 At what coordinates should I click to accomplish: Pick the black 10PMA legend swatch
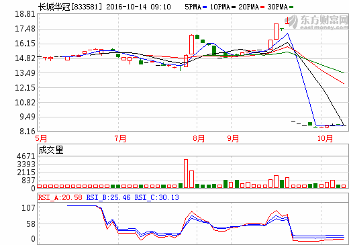(x=234, y=7)
